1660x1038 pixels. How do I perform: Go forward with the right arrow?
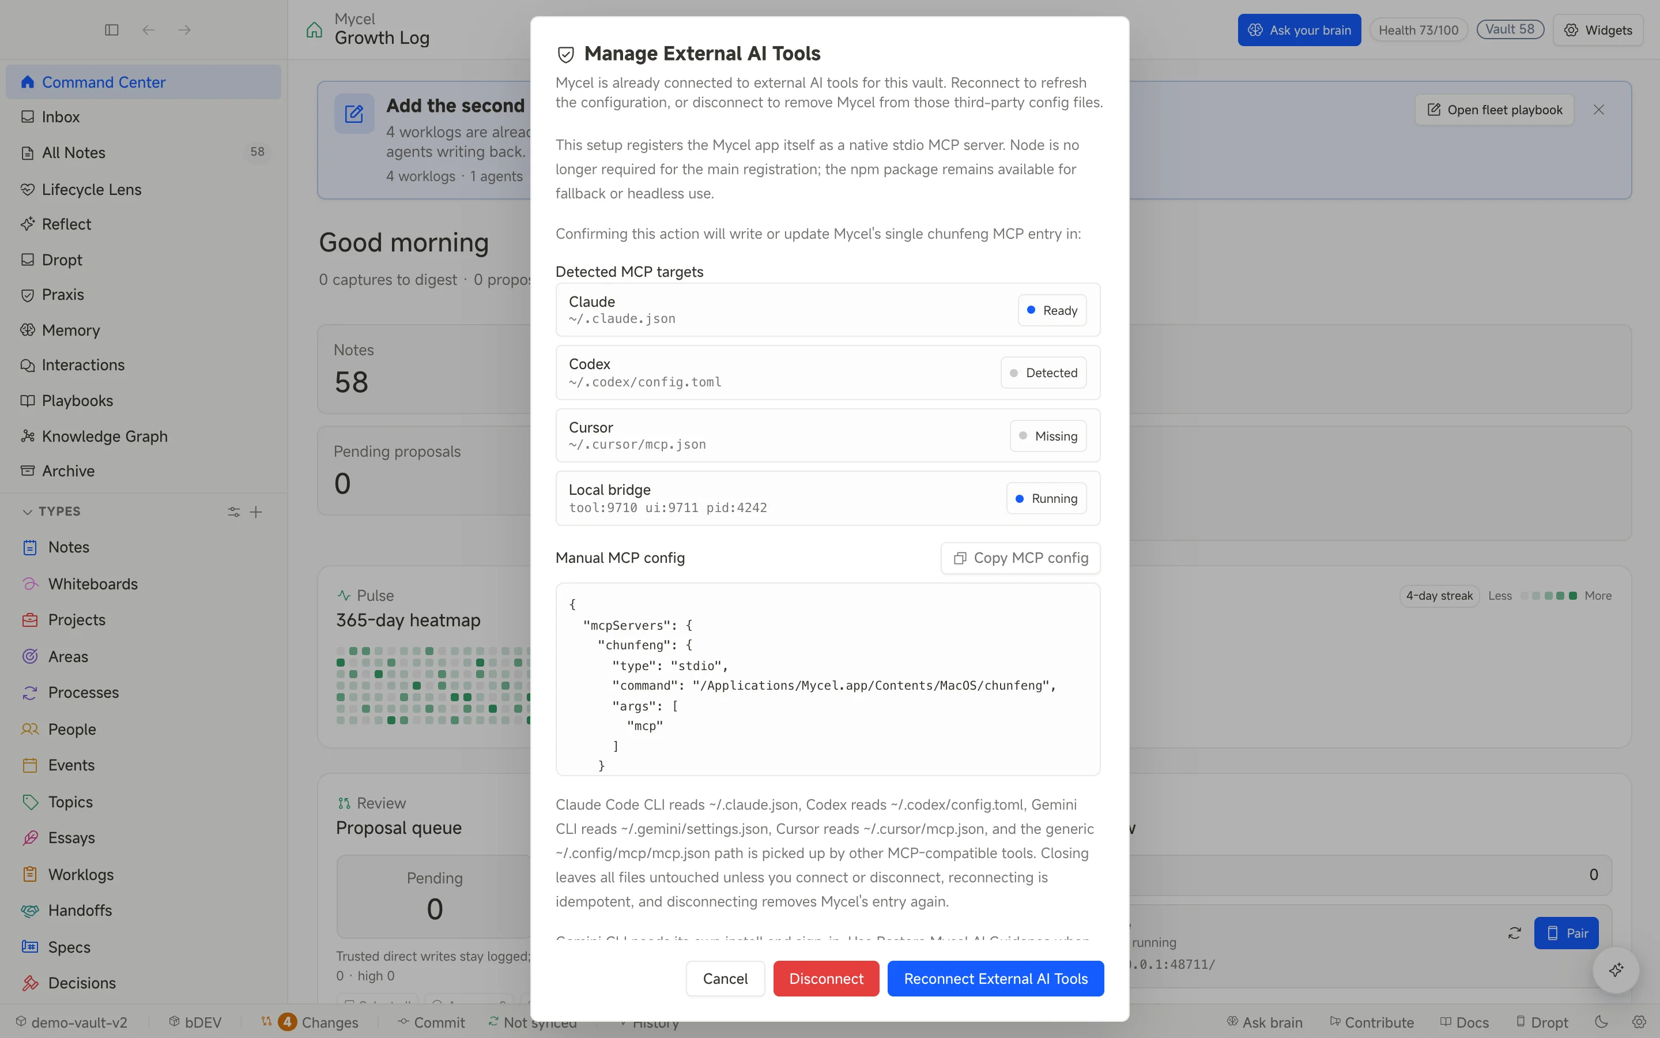click(184, 30)
